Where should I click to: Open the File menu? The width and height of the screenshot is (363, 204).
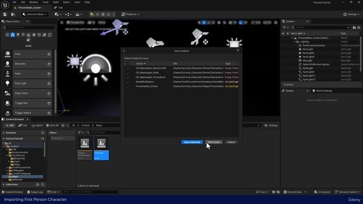click(14, 2)
